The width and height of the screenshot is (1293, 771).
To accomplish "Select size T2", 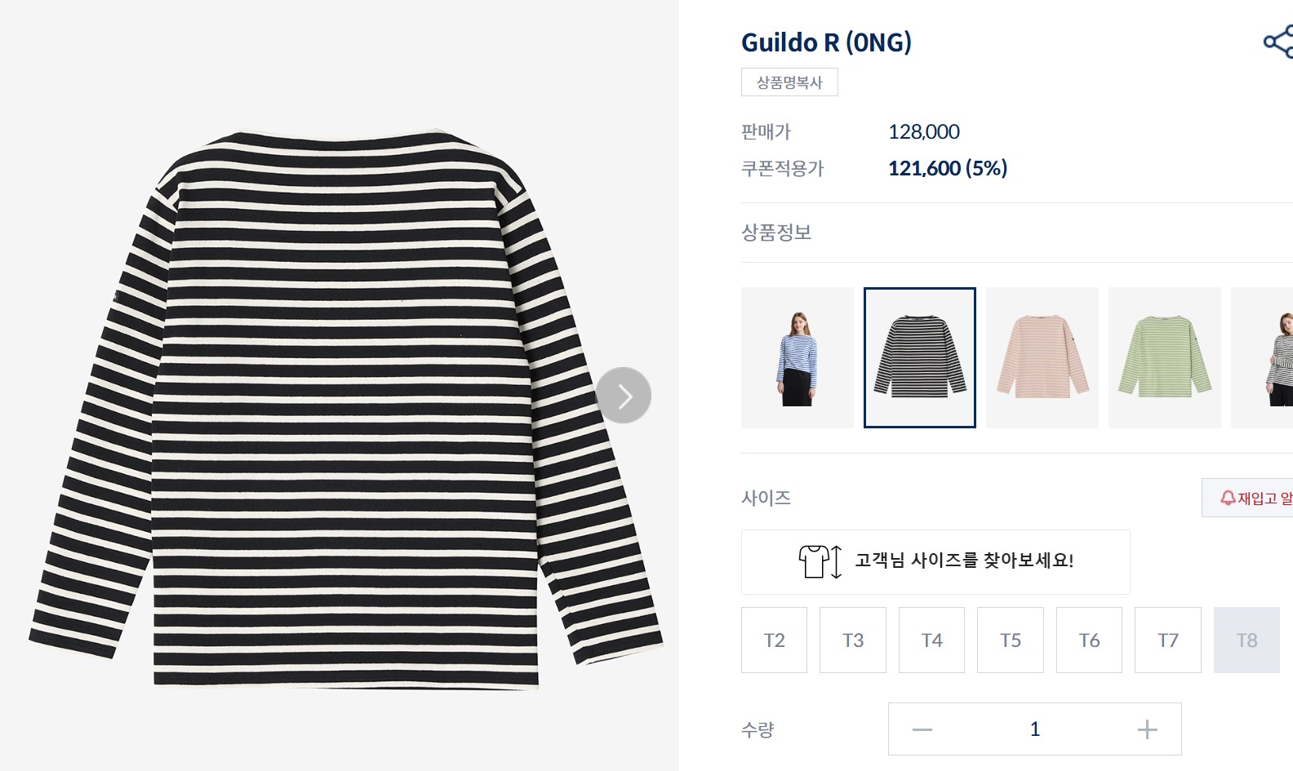I will 774,640.
